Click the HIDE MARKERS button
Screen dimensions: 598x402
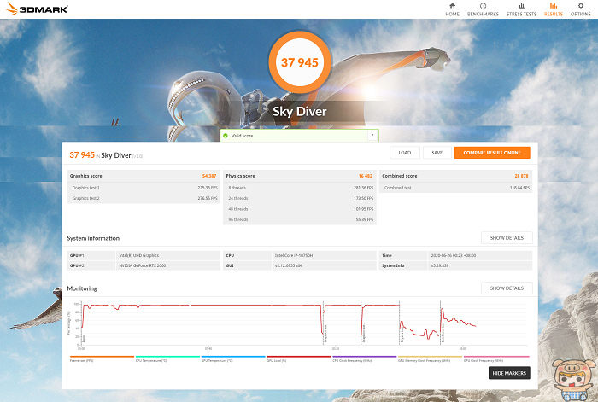[x=509, y=373]
